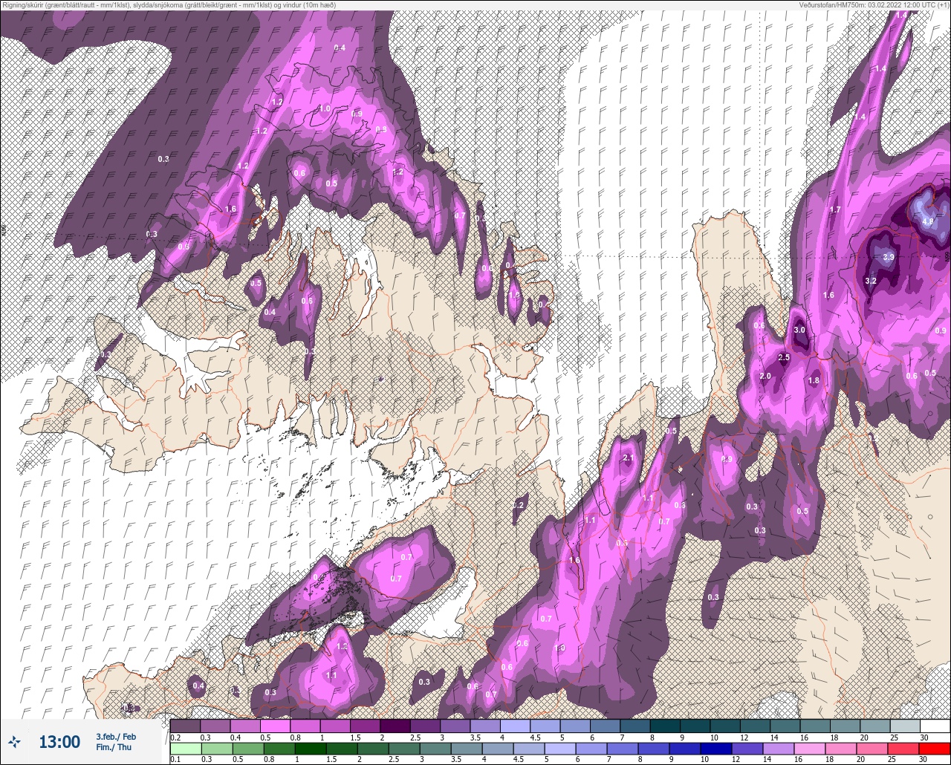Click the 3.0 precipitation value on the map

(x=799, y=330)
